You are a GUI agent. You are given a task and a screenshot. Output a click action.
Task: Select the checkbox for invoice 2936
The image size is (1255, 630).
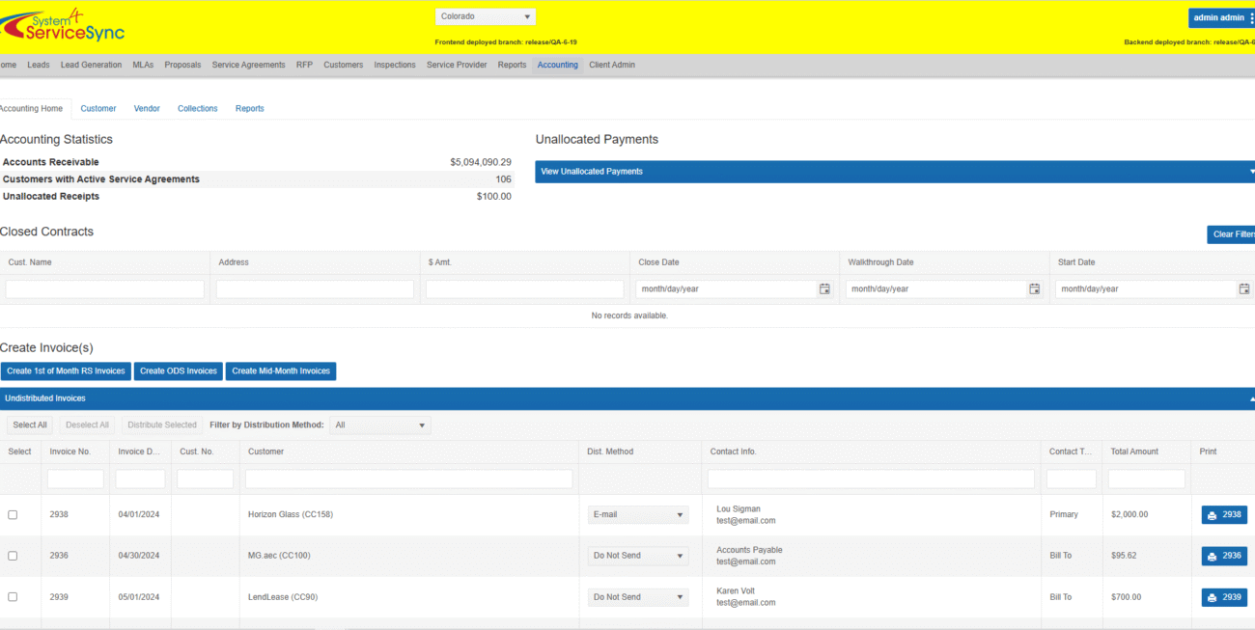click(x=13, y=556)
